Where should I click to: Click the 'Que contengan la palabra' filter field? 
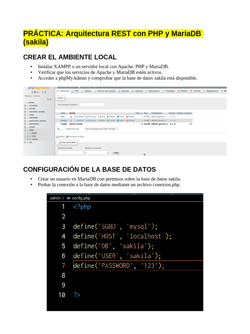click(92, 105)
